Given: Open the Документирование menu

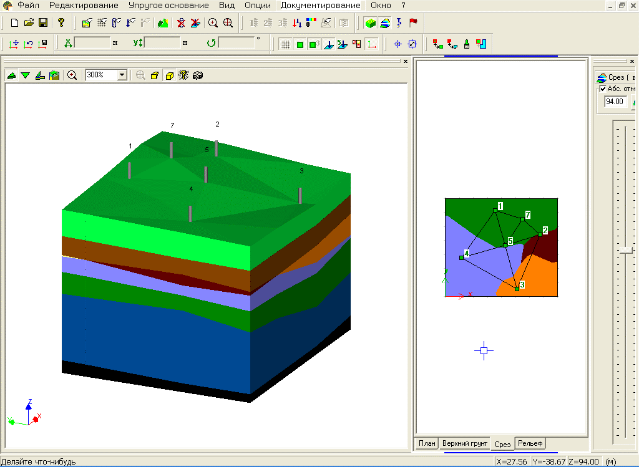Looking at the screenshot, I should 320,5.
